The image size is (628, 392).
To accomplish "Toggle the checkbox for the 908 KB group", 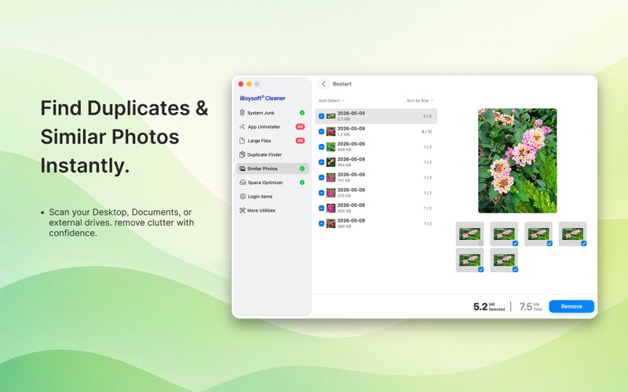I will point(321,147).
